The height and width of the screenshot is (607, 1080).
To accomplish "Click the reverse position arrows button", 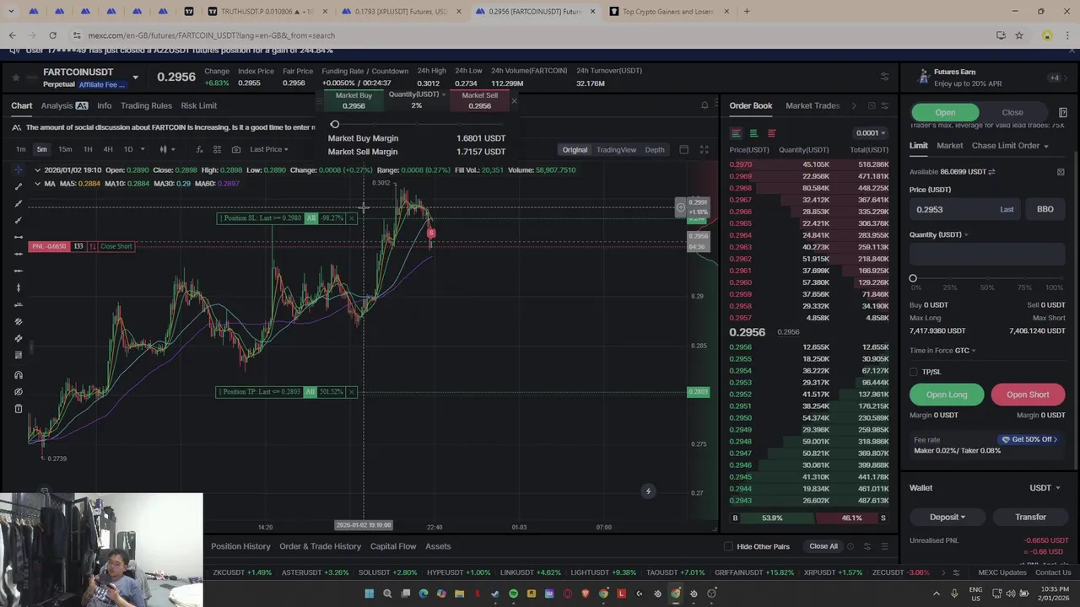I will [92, 246].
